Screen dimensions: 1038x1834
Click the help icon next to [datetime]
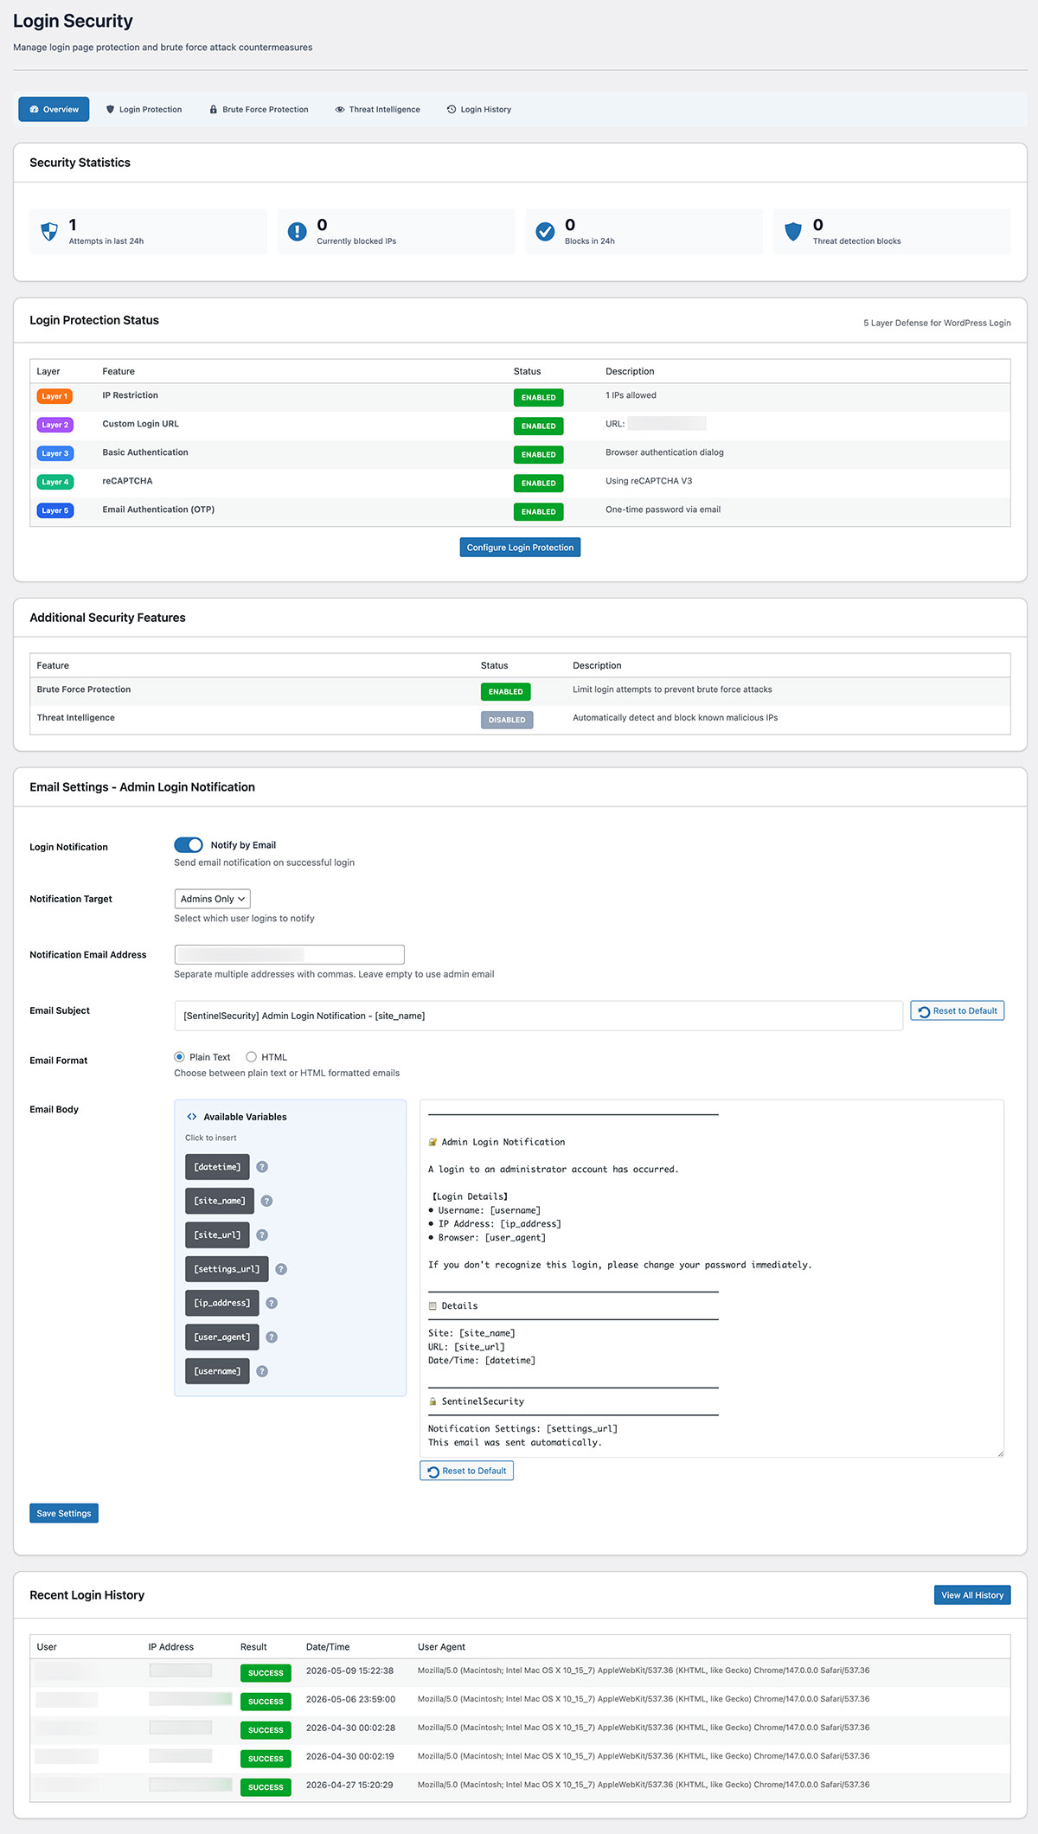(262, 1167)
